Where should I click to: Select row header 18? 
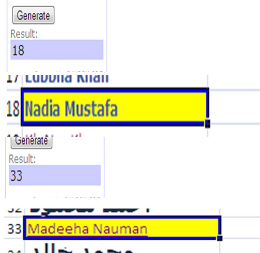pos(14,108)
